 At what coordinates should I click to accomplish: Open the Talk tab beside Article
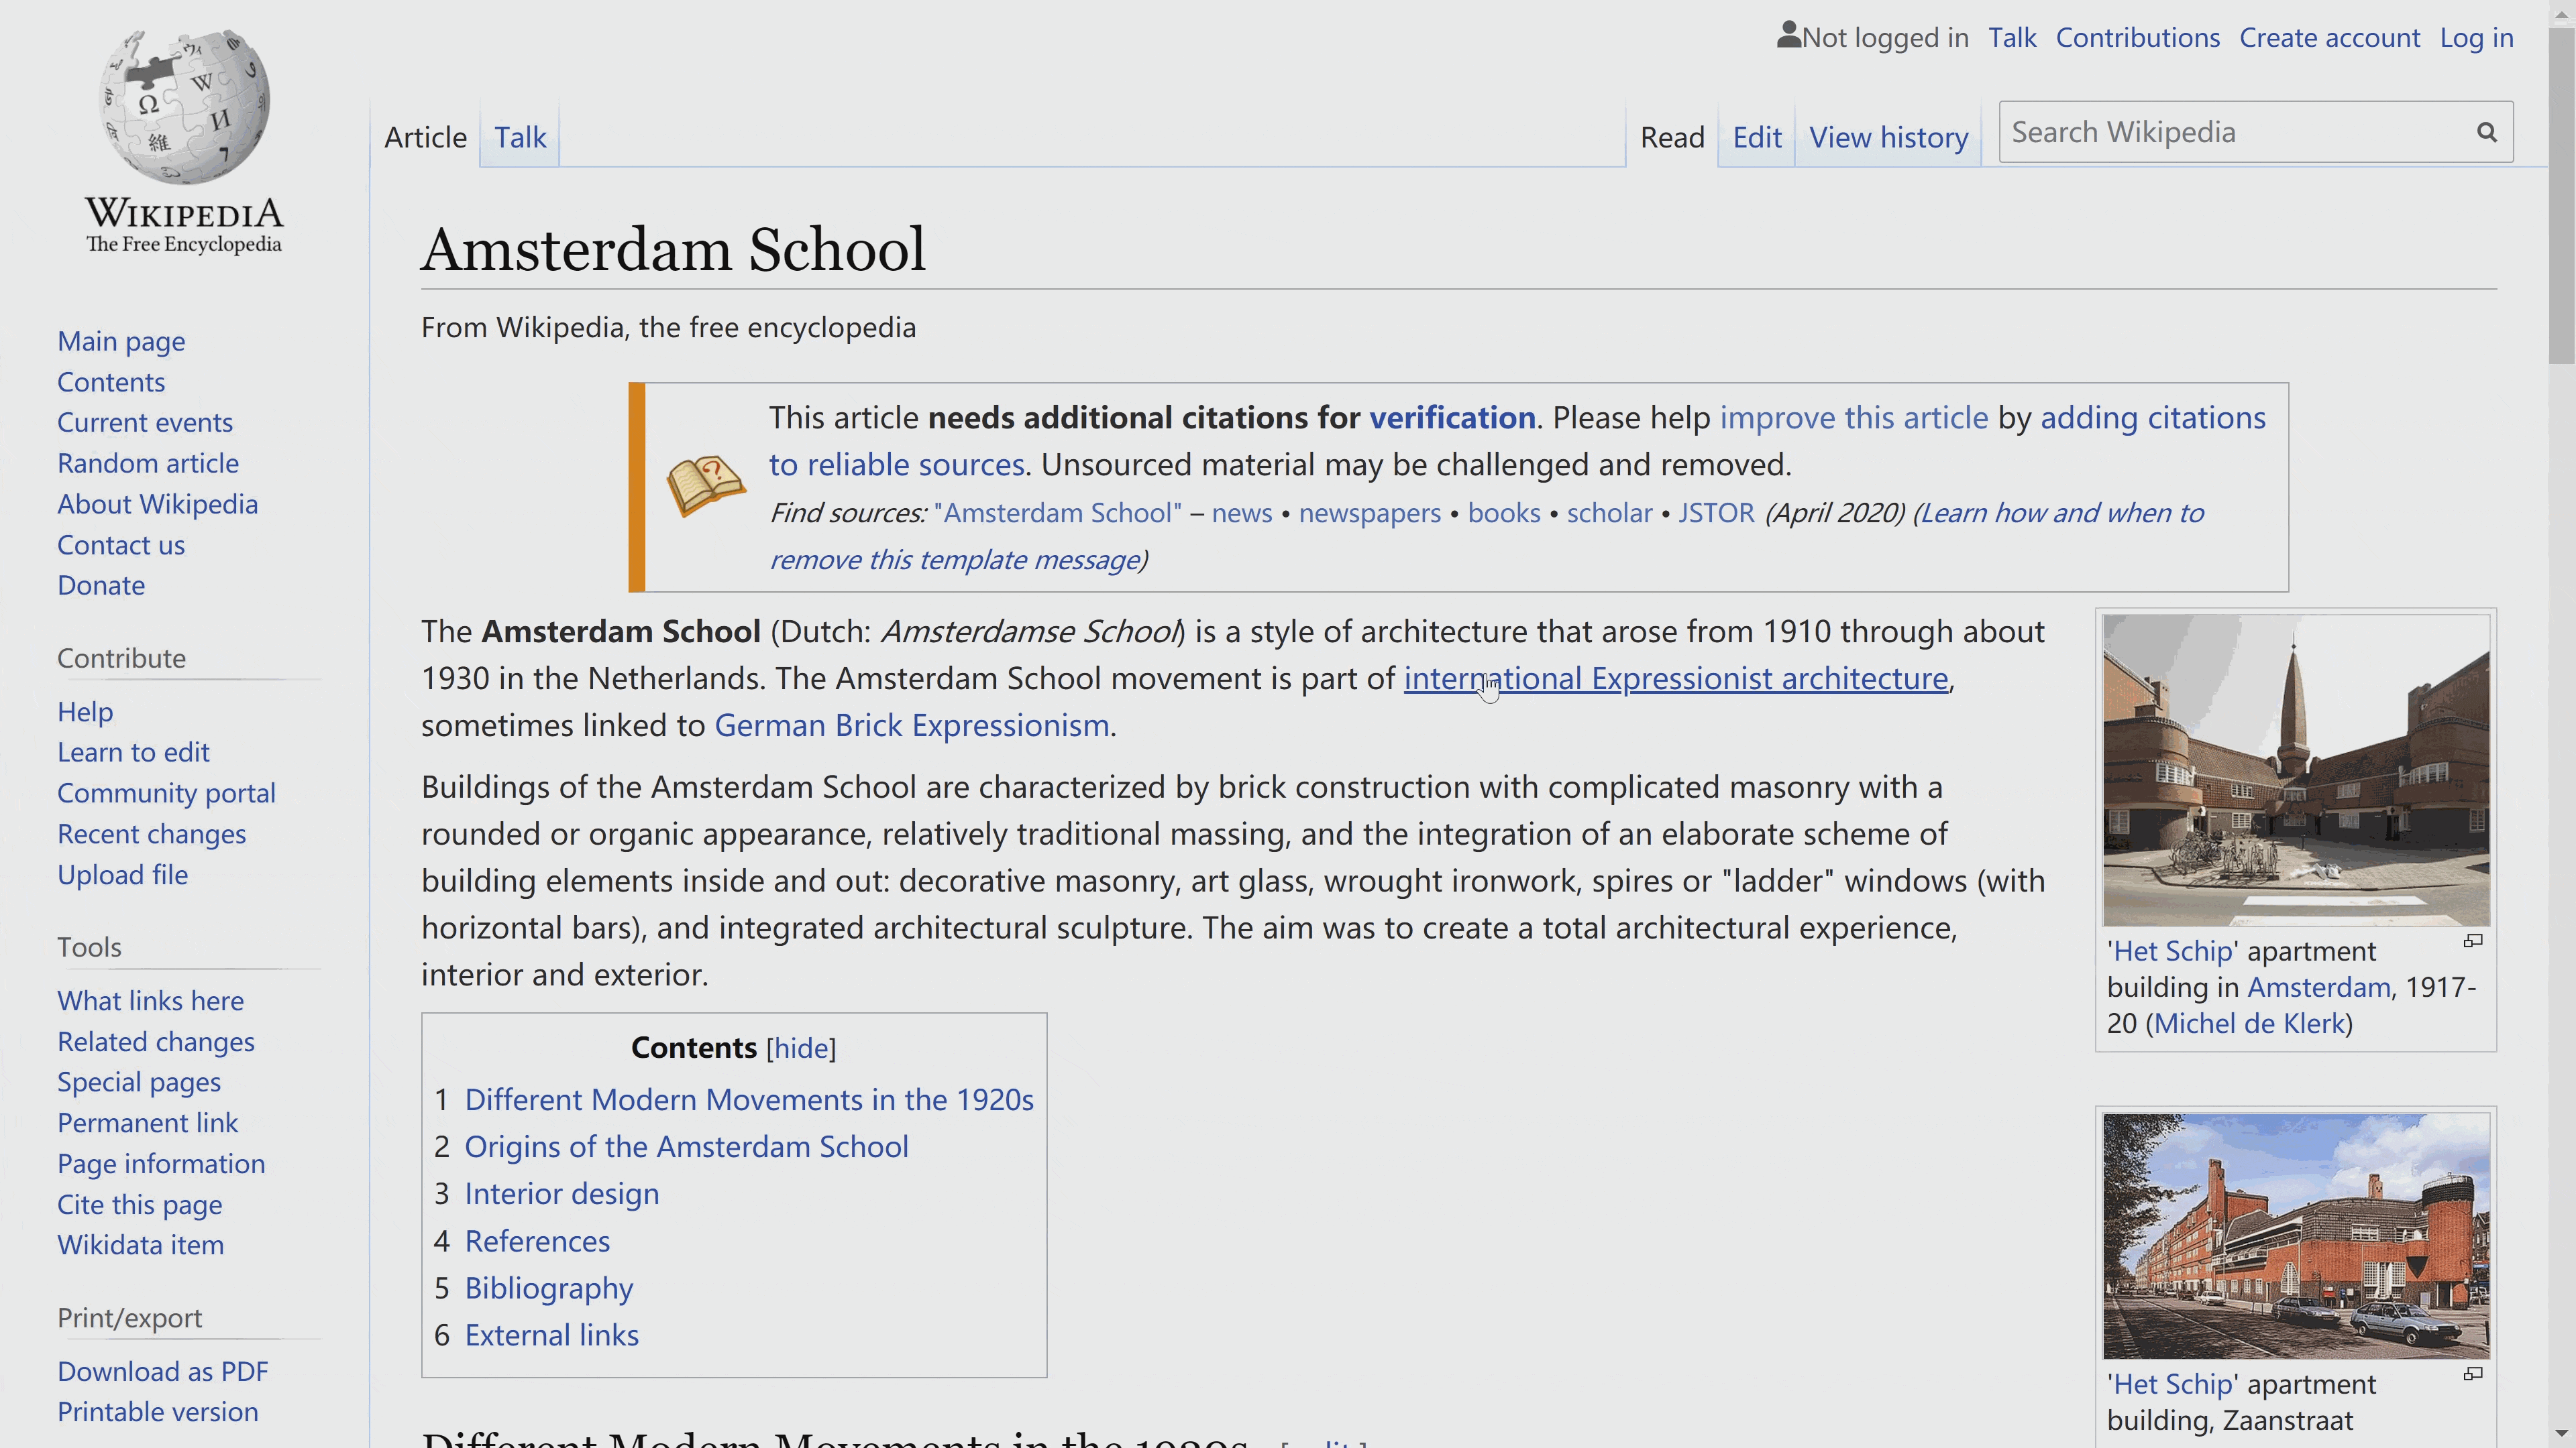pyautogui.click(x=520, y=137)
